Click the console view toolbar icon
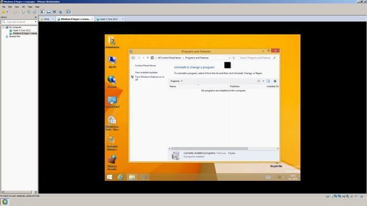The width and height of the screenshot is (367, 206). 69,11
